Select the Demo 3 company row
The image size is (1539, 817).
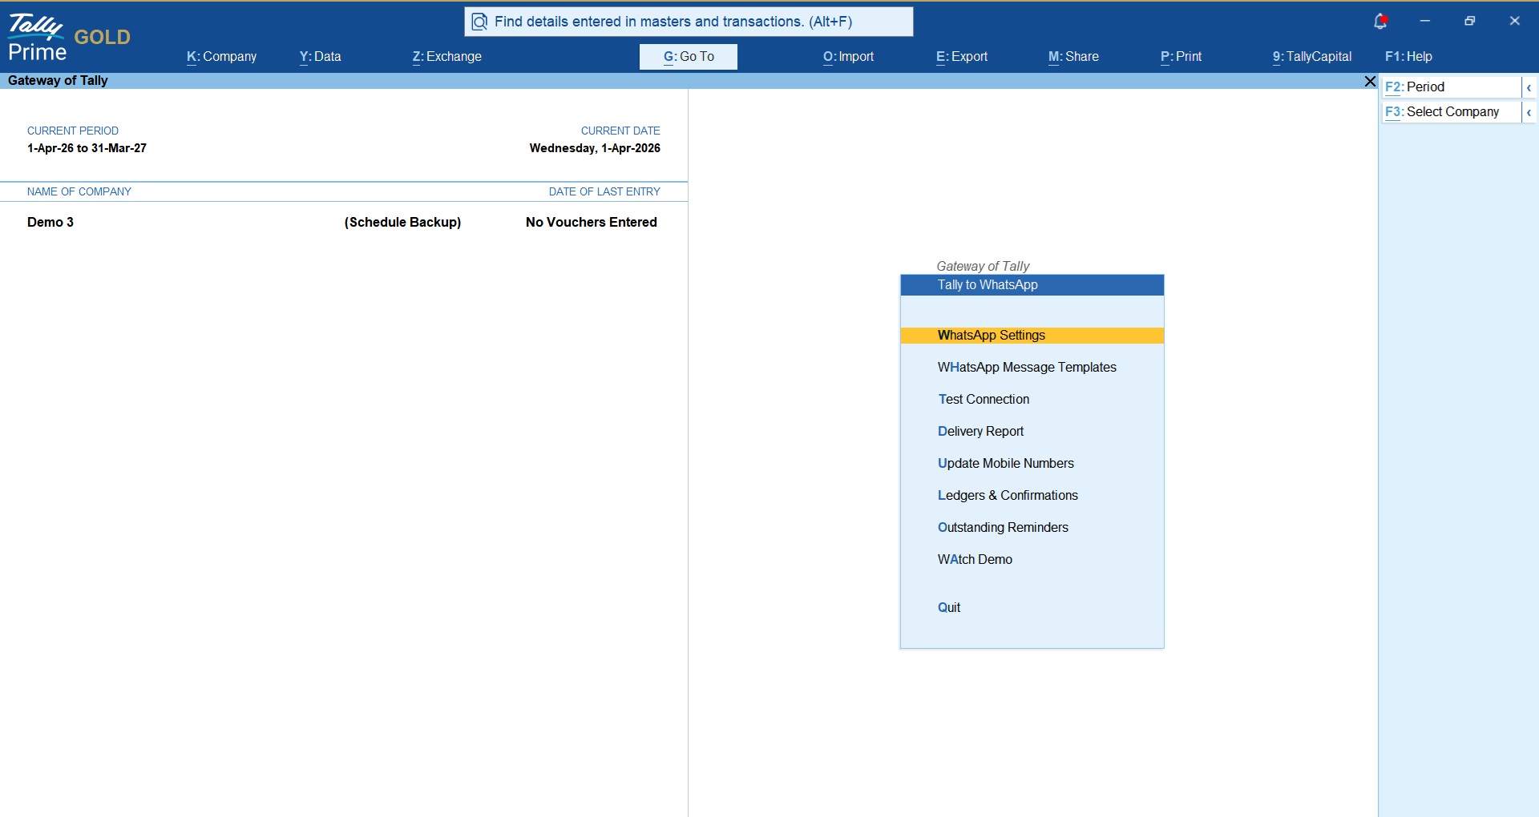click(343, 223)
